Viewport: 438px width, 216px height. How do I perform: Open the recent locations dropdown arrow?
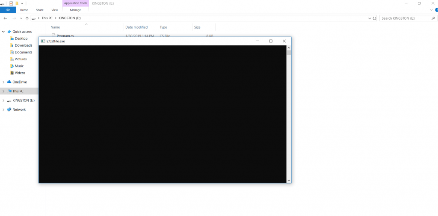pos(21,18)
